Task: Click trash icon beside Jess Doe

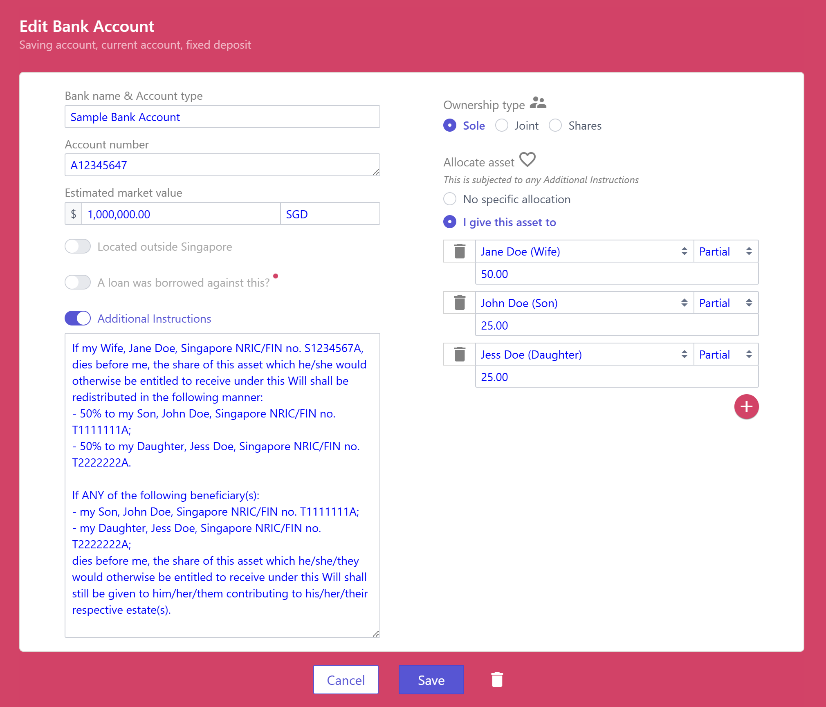Action: [x=460, y=354]
